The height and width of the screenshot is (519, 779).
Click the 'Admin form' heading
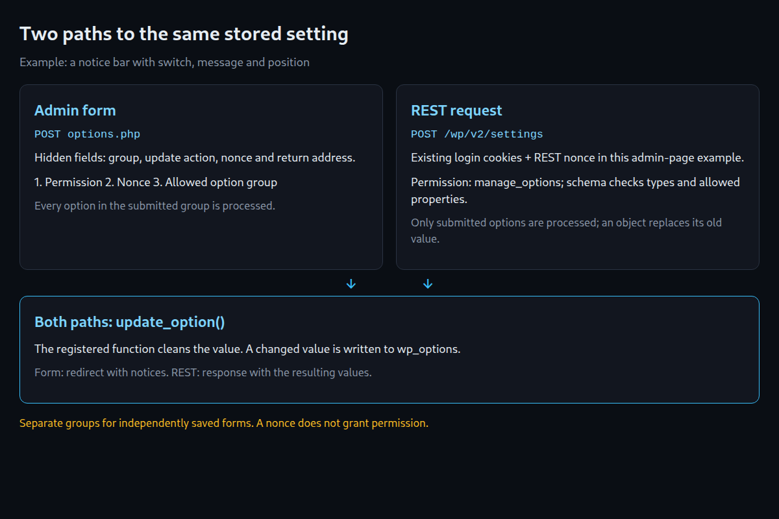75,110
